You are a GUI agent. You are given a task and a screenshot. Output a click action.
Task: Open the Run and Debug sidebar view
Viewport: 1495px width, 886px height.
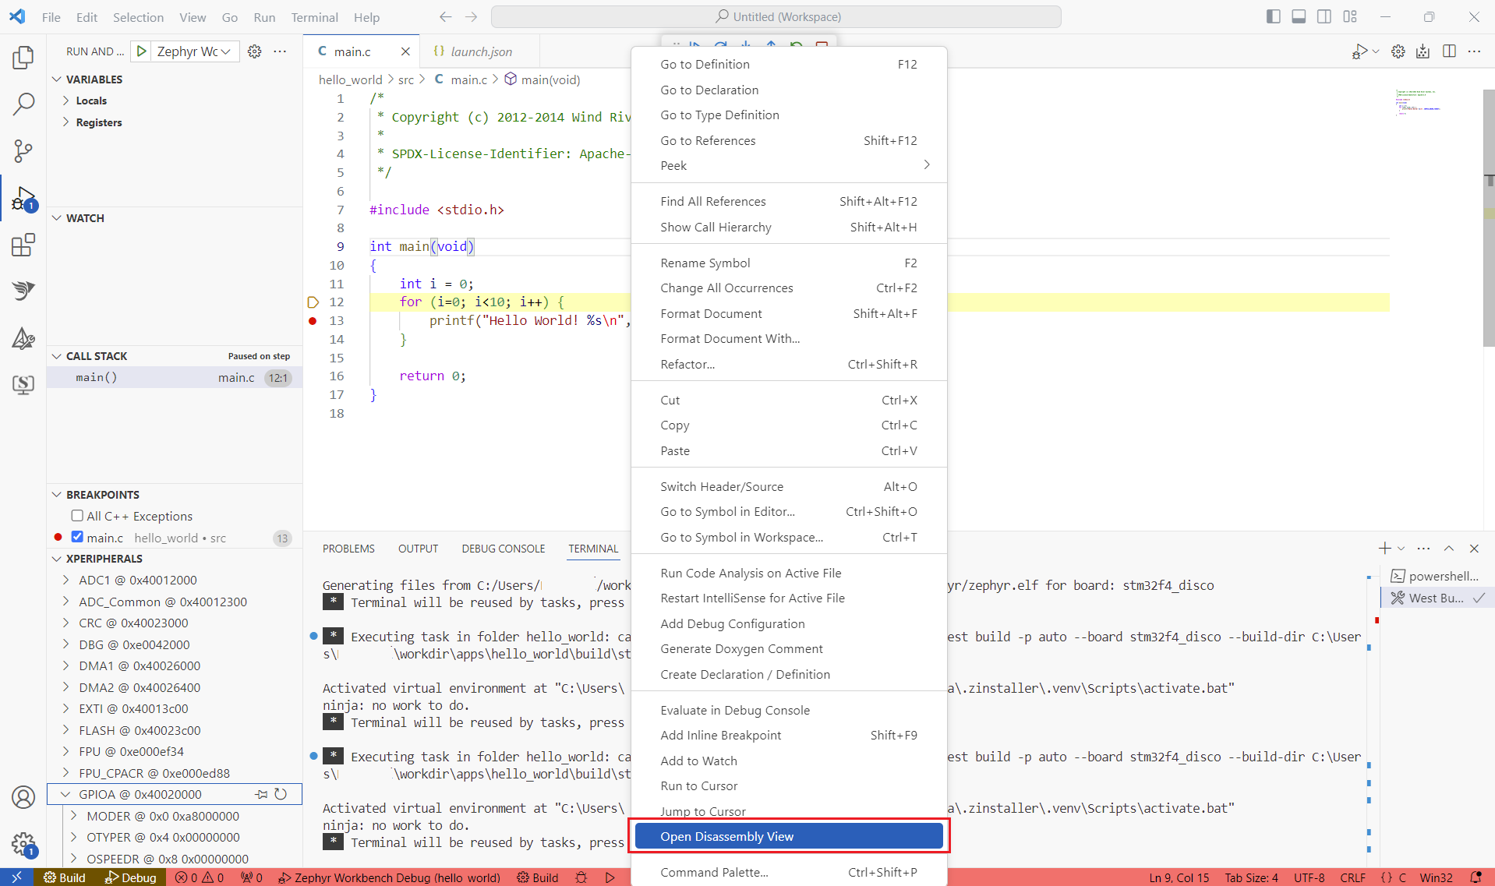point(23,197)
